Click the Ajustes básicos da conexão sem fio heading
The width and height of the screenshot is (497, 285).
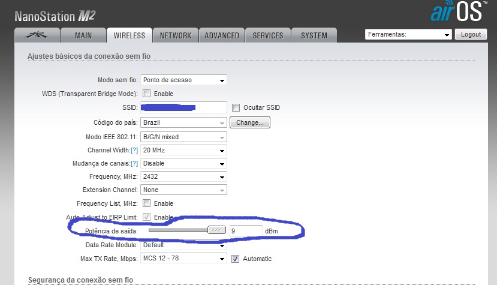click(89, 56)
